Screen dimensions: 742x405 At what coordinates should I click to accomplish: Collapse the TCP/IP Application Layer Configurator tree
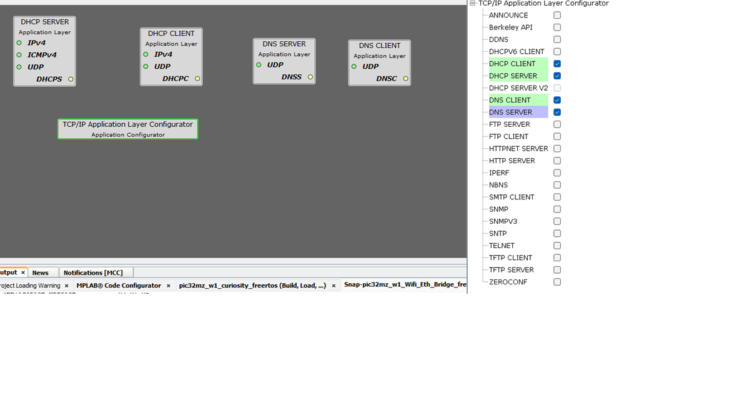472,3
